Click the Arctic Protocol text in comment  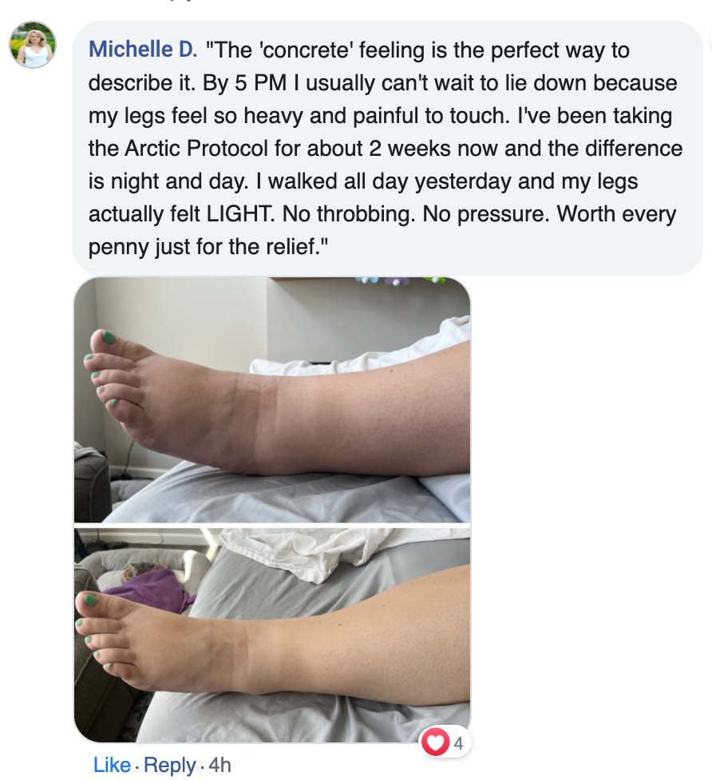(x=196, y=148)
